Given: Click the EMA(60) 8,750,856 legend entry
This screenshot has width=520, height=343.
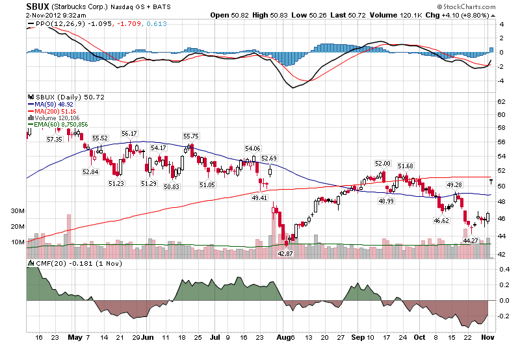Looking at the screenshot, I should (x=58, y=125).
